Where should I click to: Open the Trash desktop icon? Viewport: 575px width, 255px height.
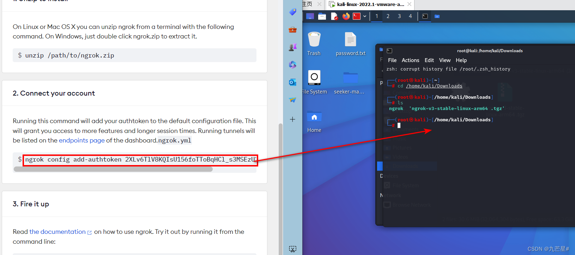[314, 44]
